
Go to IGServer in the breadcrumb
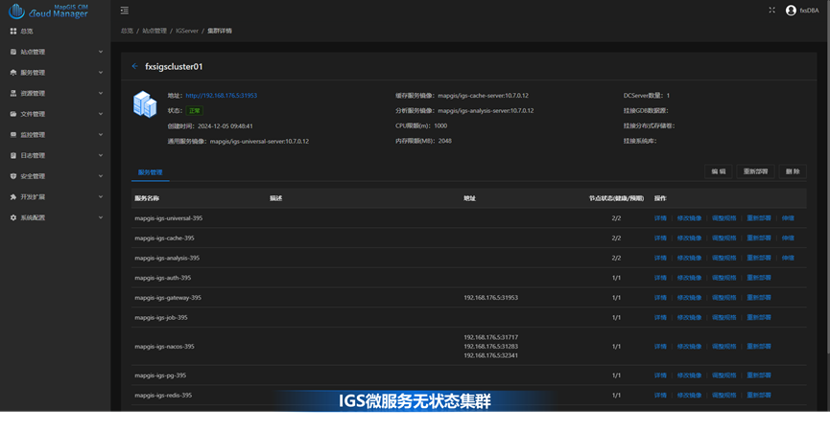point(187,31)
